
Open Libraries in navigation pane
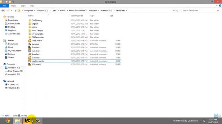pos(10,41)
